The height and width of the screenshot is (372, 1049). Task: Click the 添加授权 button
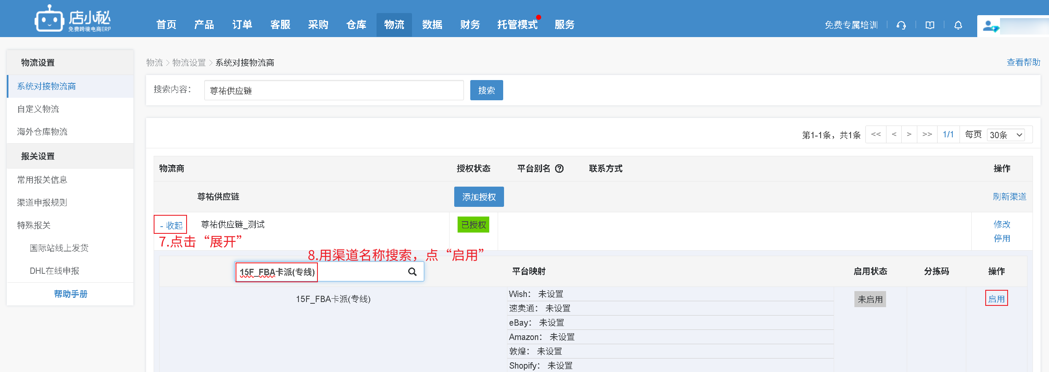pyautogui.click(x=479, y=197)
